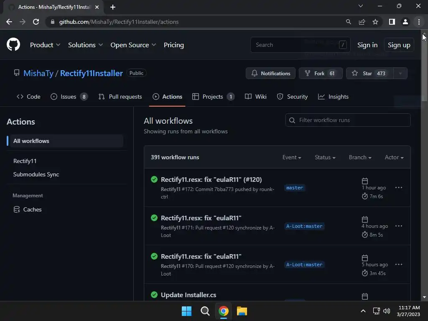The image size is (428, 321).
Task: Switch to the Wiki tab
Action: [256, 97]
